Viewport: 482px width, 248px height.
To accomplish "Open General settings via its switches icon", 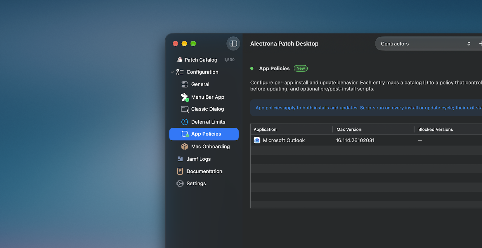I will 185,84.
